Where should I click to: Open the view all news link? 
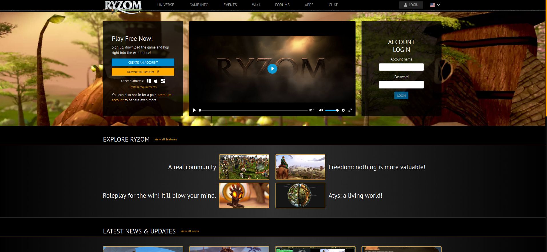[x=189, y=231]
